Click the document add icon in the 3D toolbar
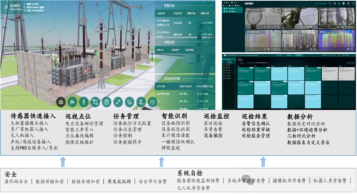Viewport: 357px width, 194px height. 107,102
